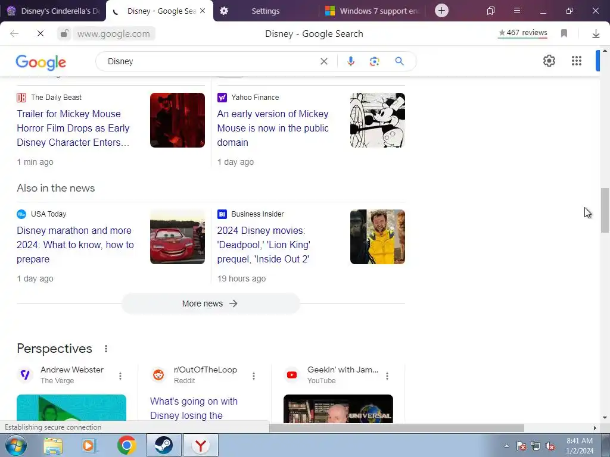Open An early version of Mickey Mouse article

tap(273, 129)
